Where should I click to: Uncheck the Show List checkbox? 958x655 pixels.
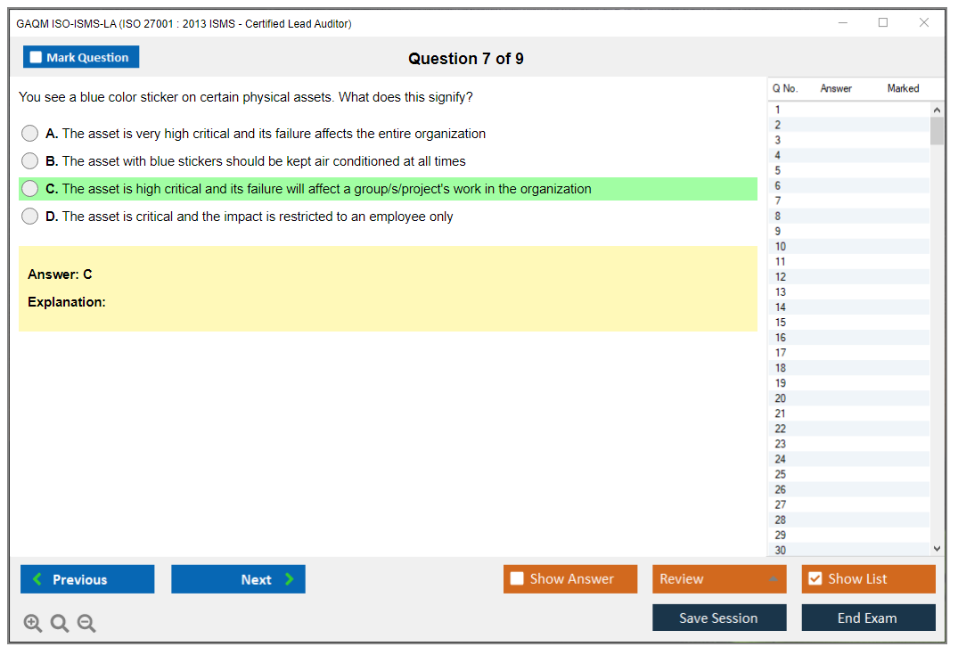[815, 579]
